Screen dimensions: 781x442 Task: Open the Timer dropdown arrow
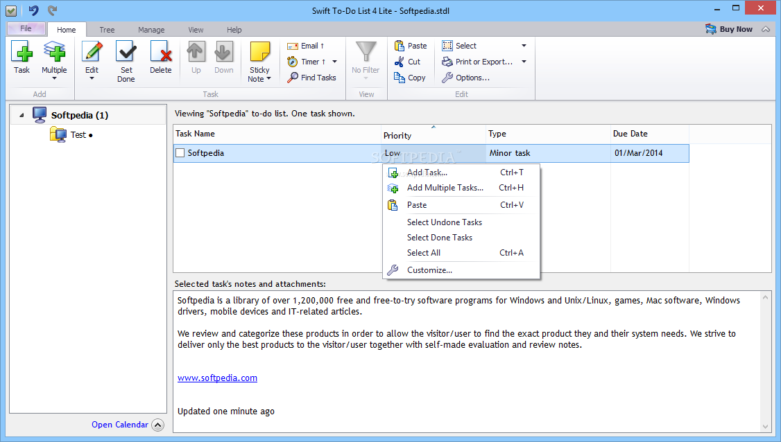coord(335,62)
